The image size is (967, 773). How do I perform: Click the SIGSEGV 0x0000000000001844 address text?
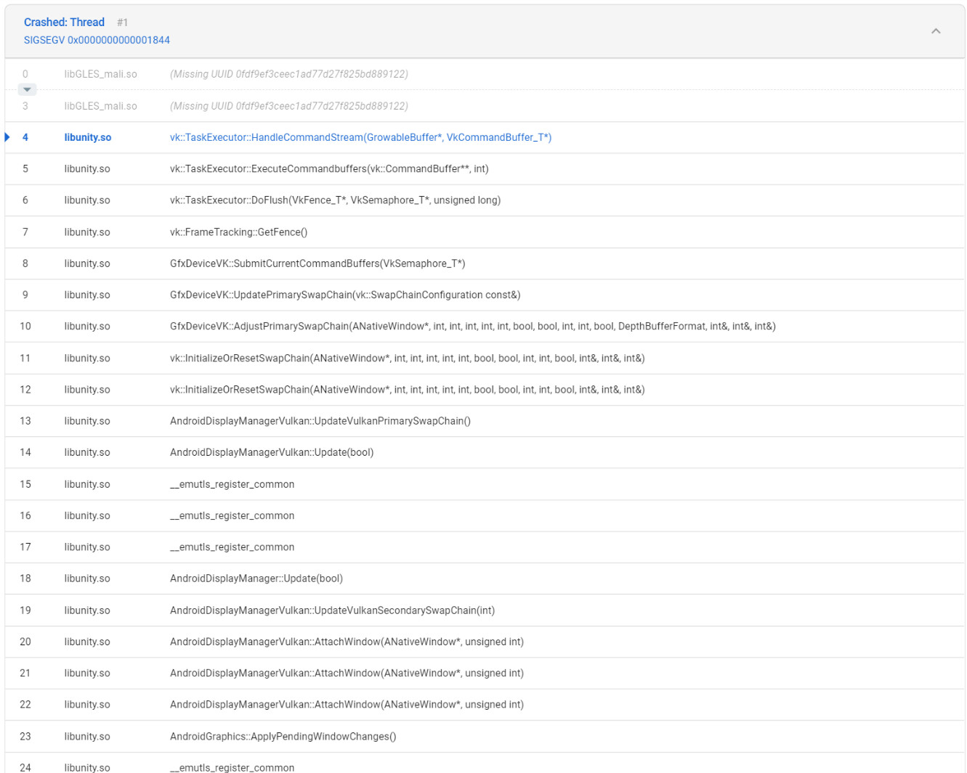97,40
